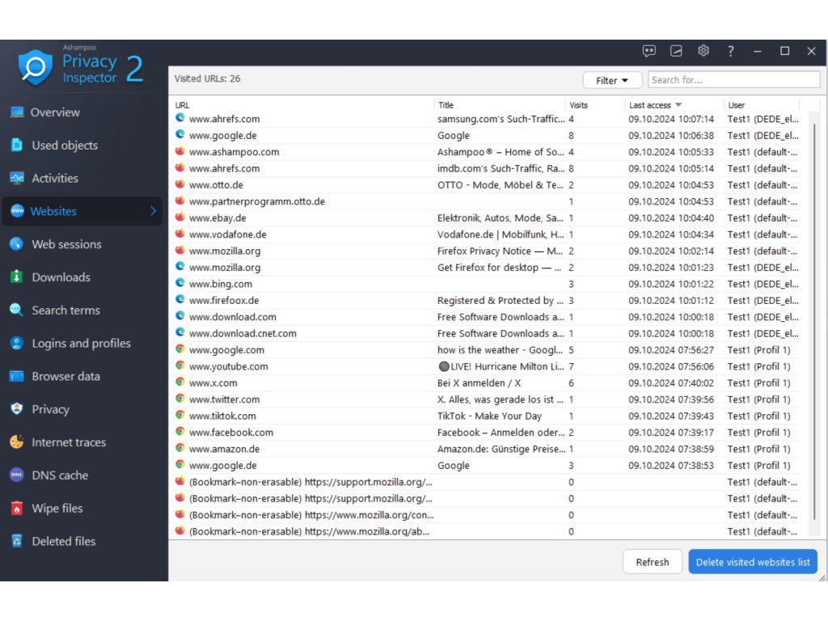
Task: Select the www.otto.de row
Action: point(488,185)
